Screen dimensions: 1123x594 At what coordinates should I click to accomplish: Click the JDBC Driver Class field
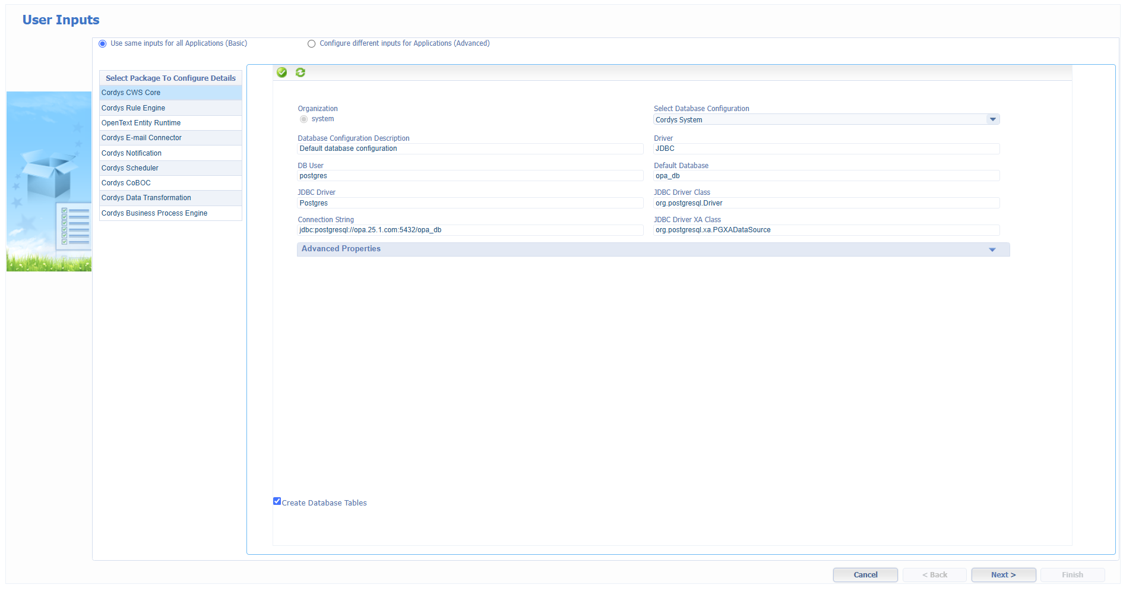tap(826, 203)
